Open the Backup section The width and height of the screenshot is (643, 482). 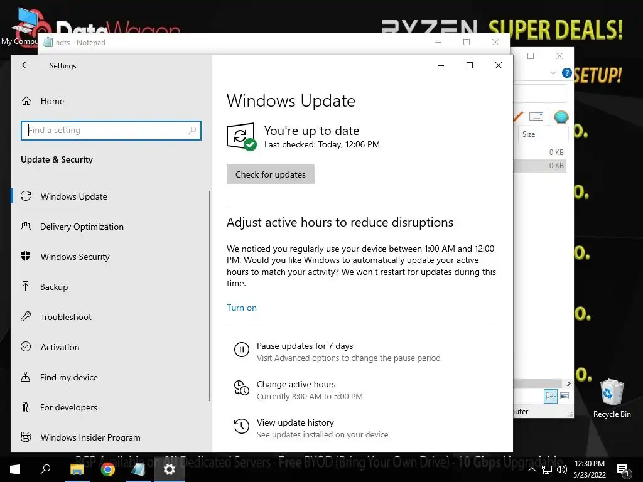click(x=54, y=287)
